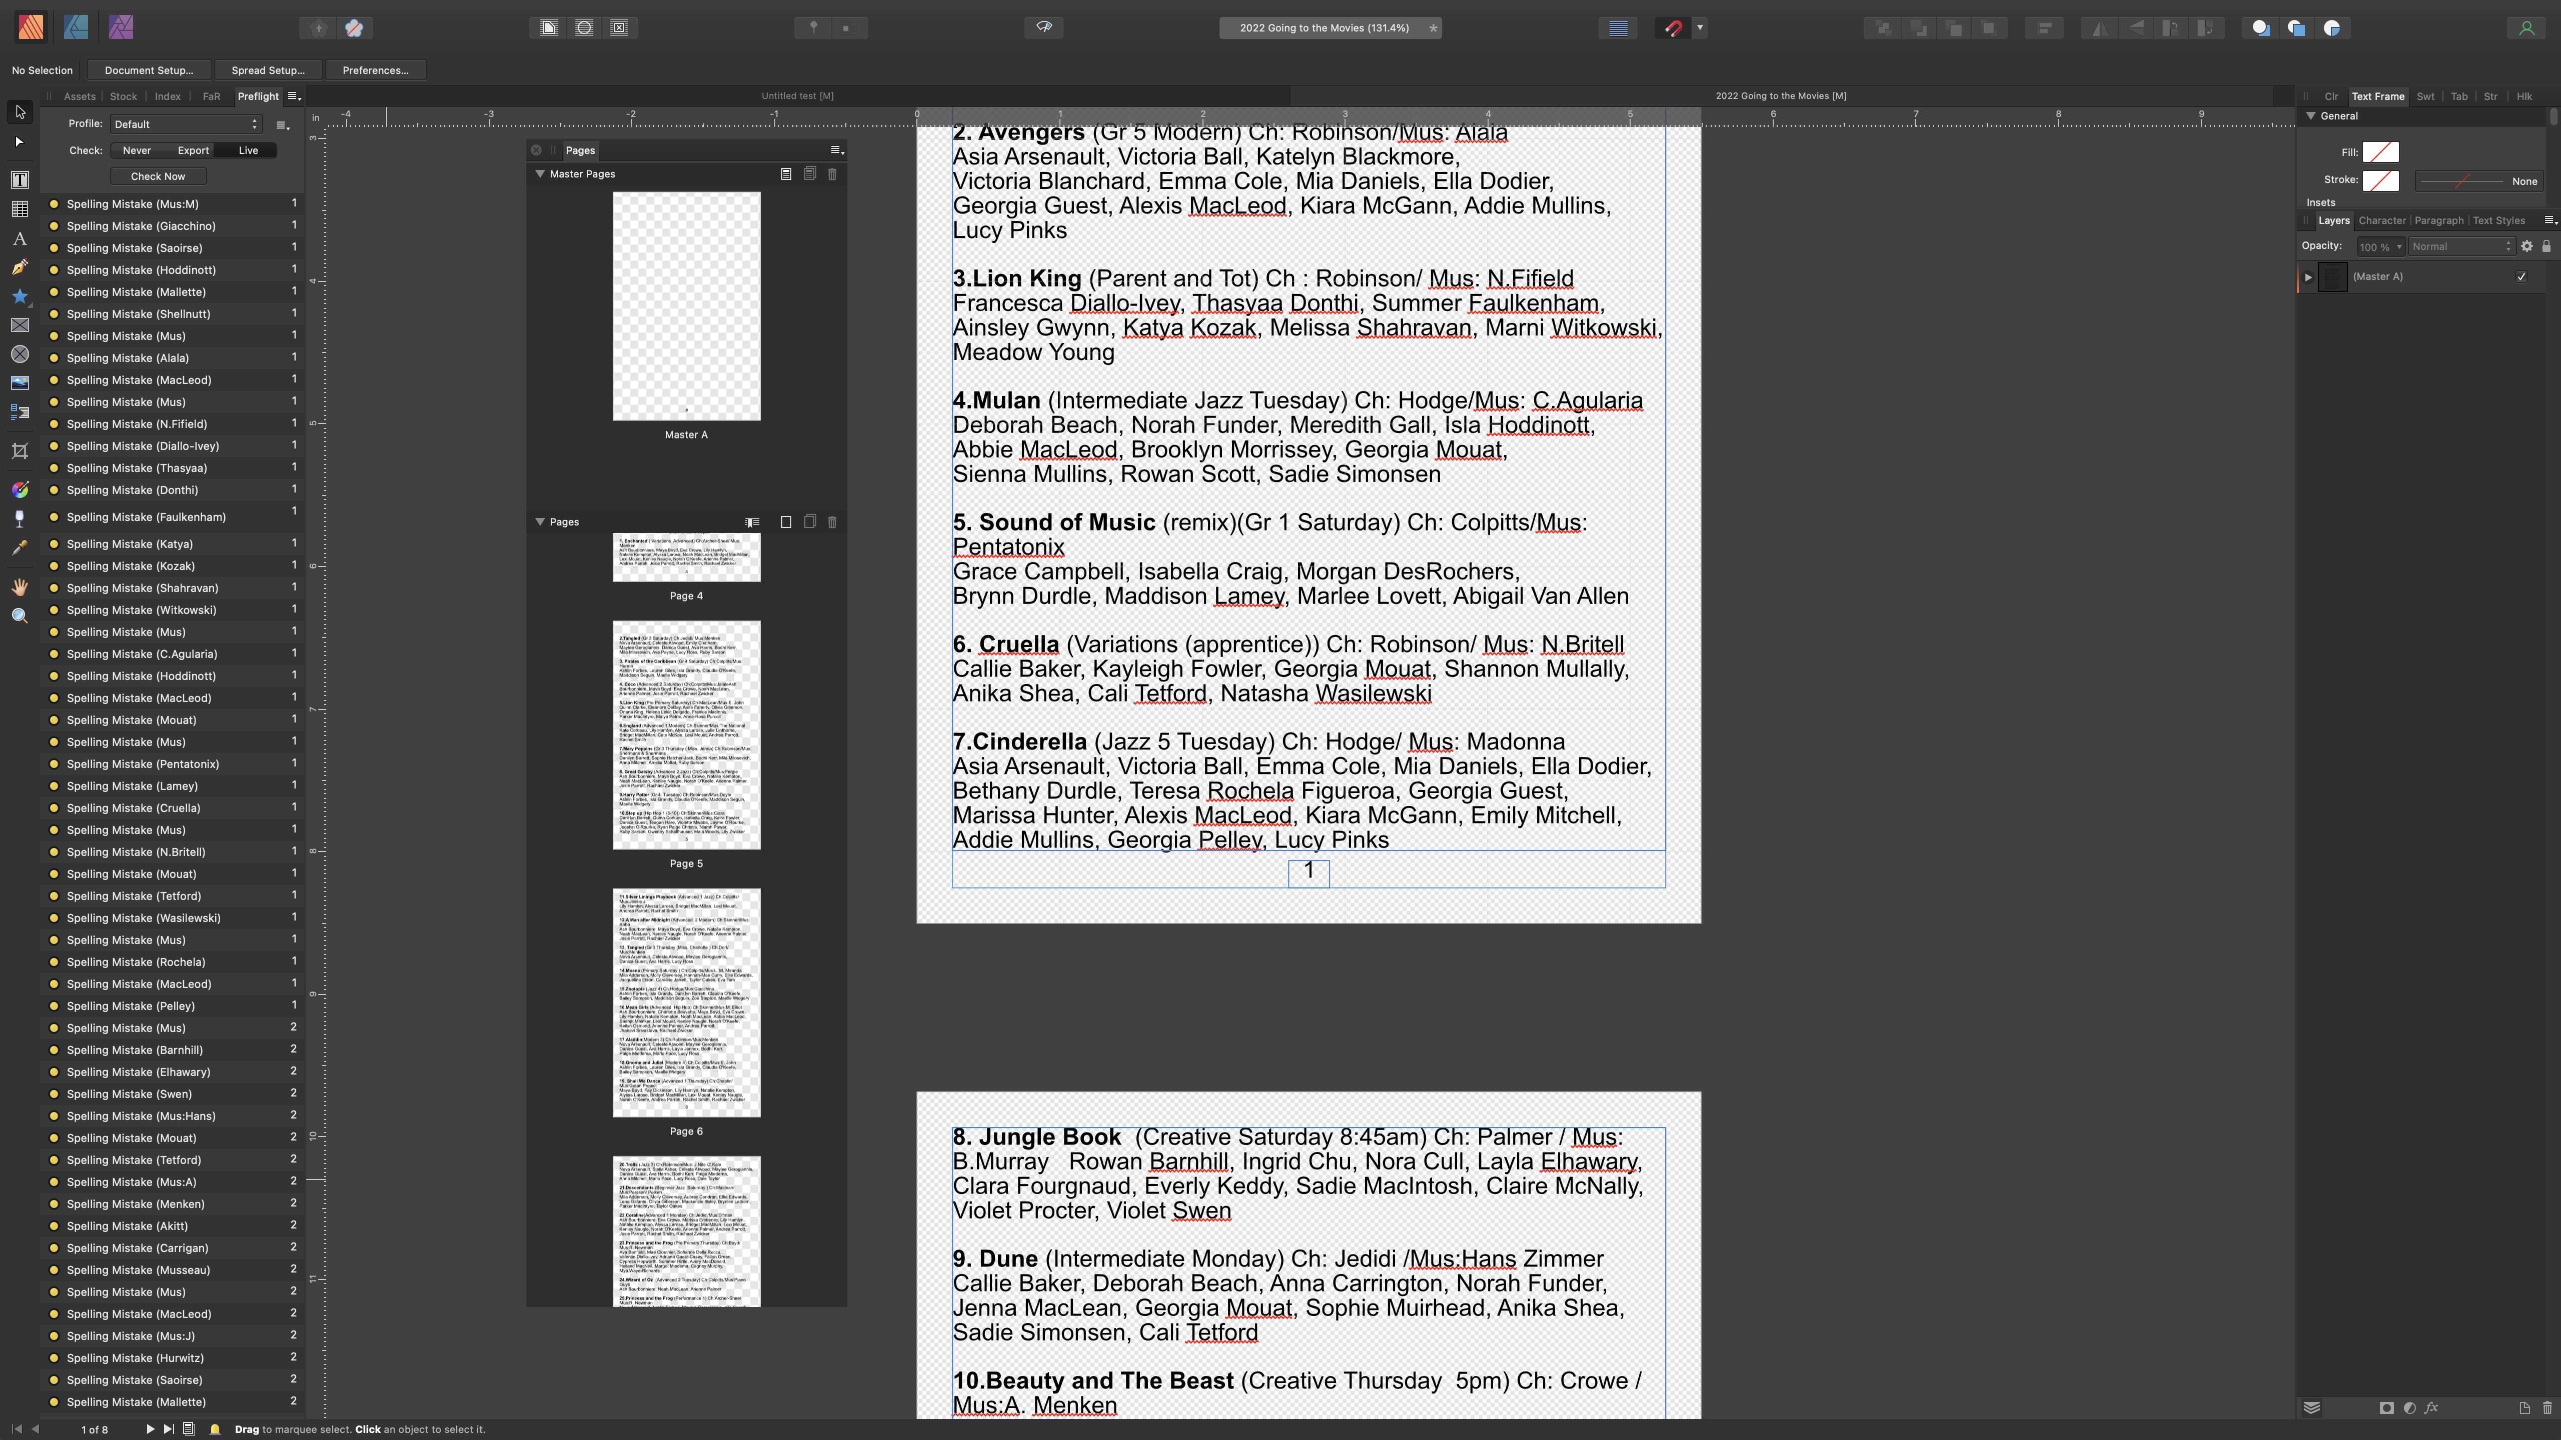The image size is (2561, 1440).
Task: Click Check Now in Preflight
Action: 158,176
